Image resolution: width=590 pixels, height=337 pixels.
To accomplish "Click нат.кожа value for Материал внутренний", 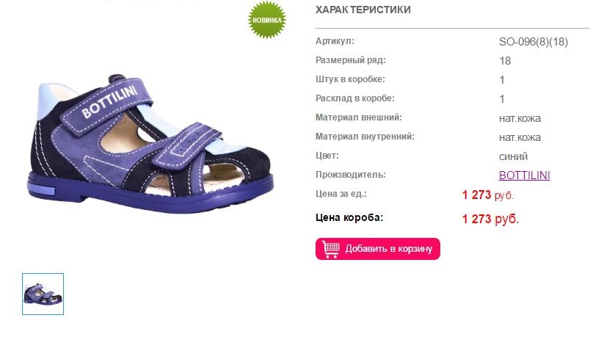I will point(520,138).
